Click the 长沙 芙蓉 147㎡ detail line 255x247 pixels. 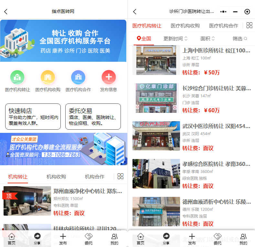197,96
